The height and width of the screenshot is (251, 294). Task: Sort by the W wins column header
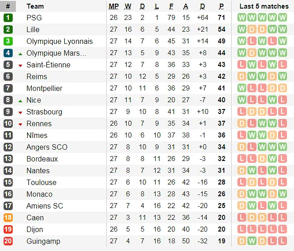pos(128,6)
